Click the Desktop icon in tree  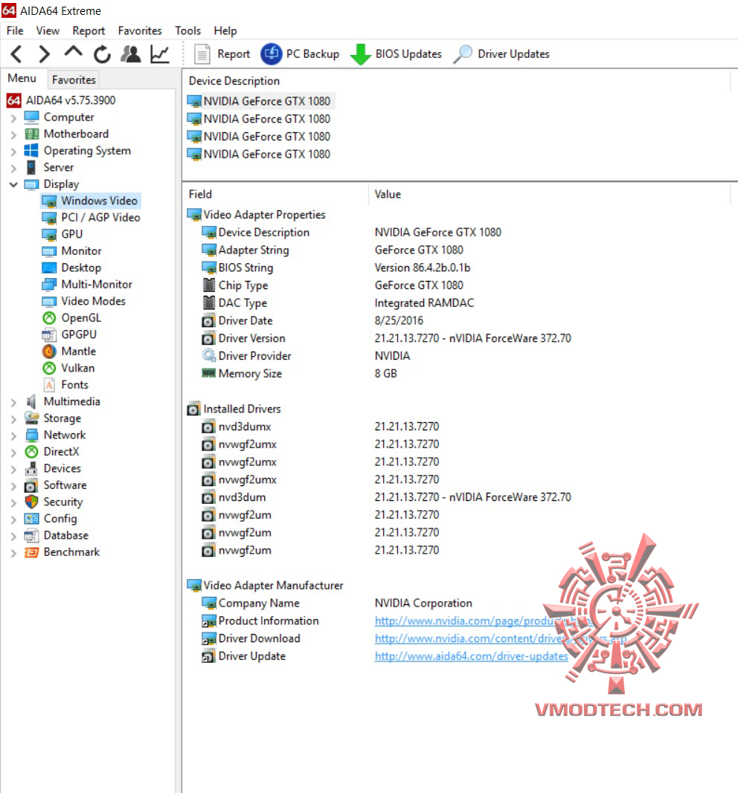pyautogui.click(x=49, y=268)
